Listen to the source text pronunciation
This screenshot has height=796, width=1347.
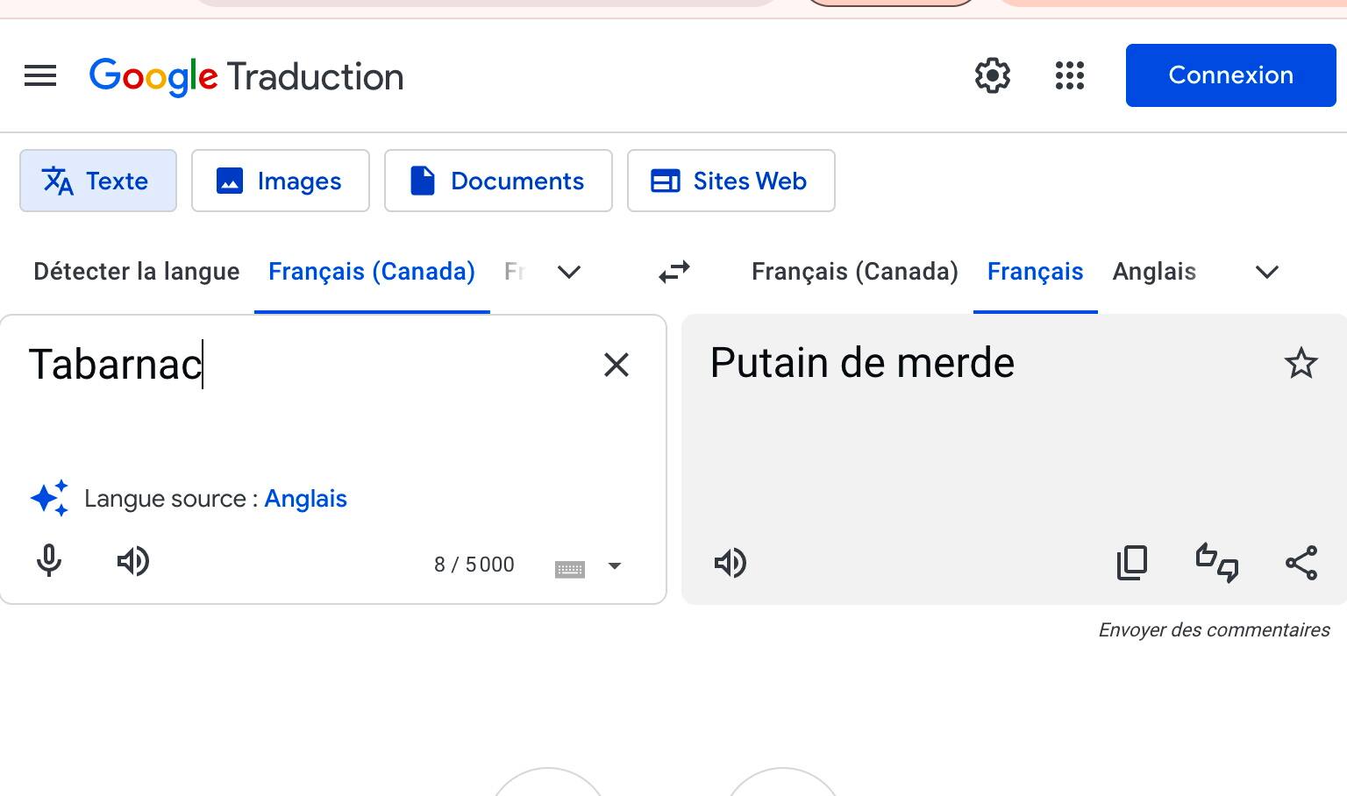coord(133,562)
